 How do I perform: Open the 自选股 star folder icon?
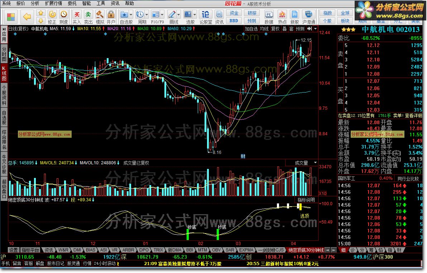point(124,15)
